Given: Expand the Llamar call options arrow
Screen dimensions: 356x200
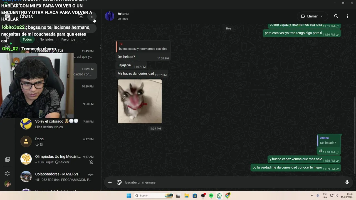Looking at the screenshot, I should point(322,16).
